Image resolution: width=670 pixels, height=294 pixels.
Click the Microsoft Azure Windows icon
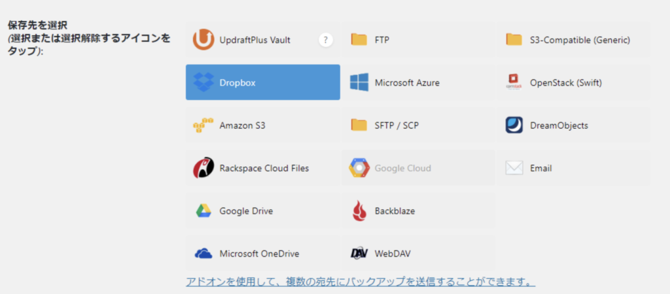pyautogui.click(x=359, y=82)
